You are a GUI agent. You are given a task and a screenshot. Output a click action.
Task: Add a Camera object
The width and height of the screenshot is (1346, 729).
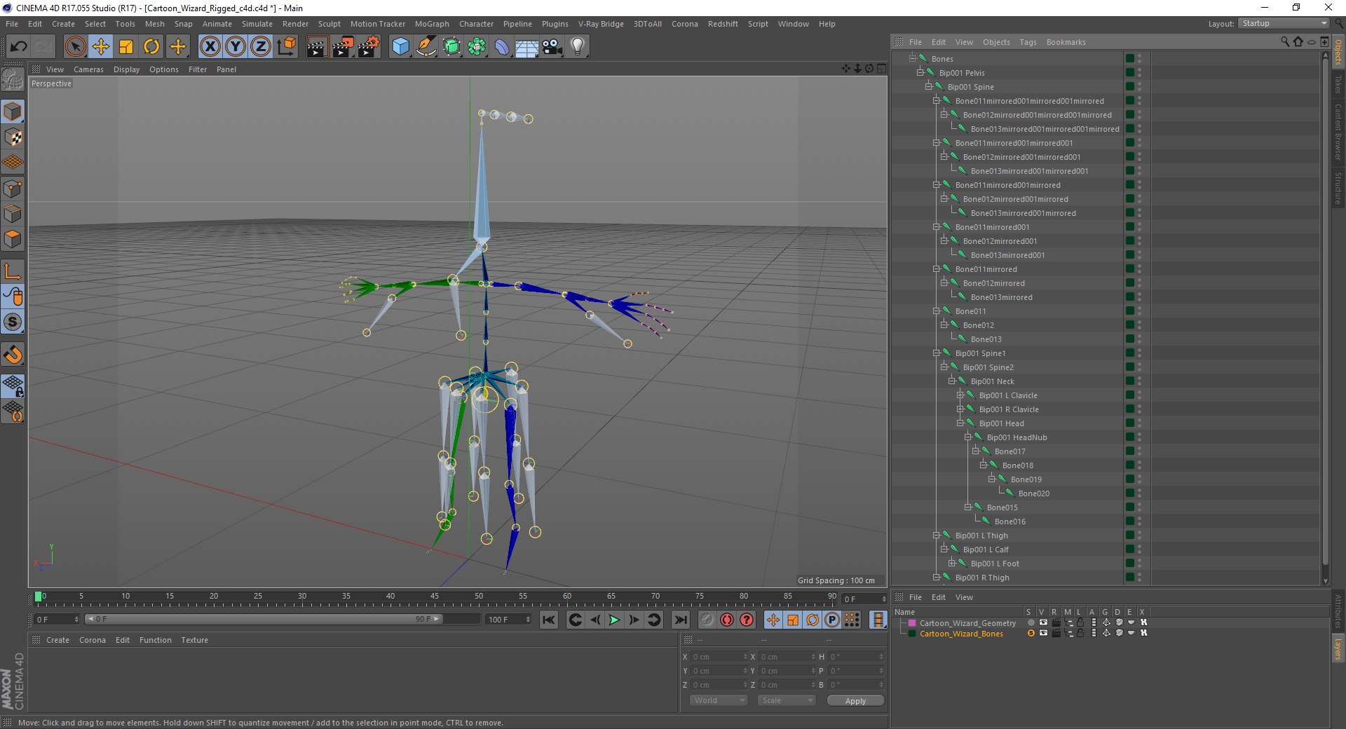[x=552, y=47]
